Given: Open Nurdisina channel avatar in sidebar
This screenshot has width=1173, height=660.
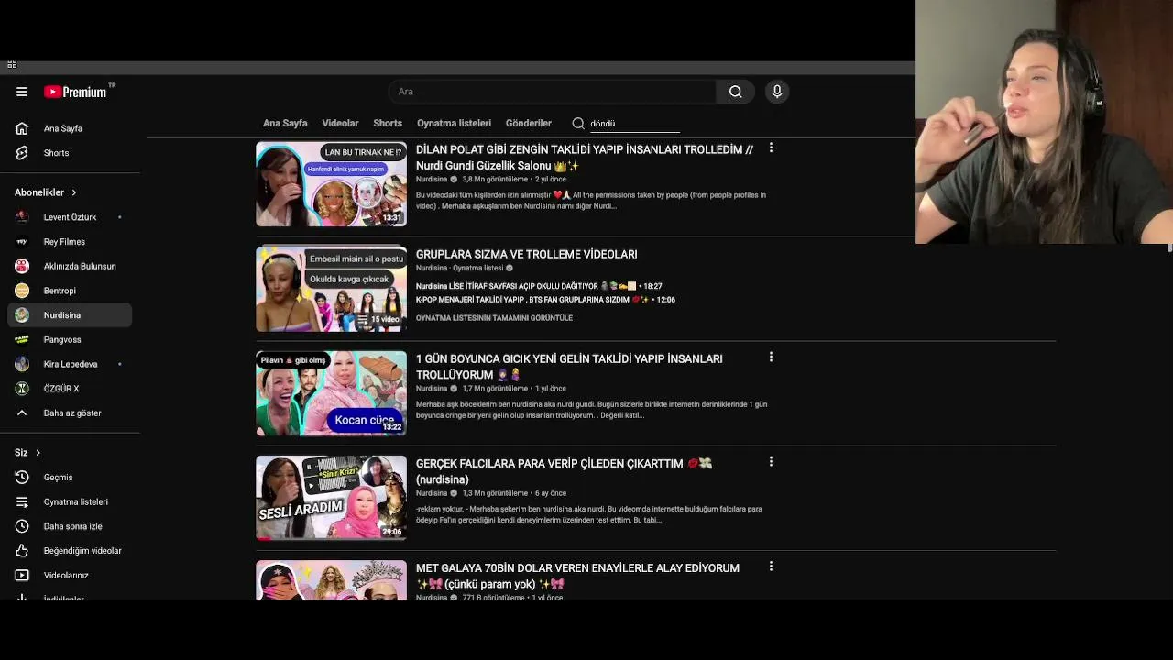Looking at the screenshot, I should [22, 315].
